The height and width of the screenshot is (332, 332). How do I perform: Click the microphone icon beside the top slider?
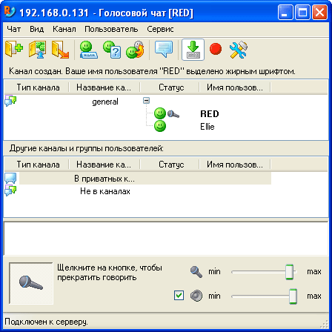[x=196, y=272]
